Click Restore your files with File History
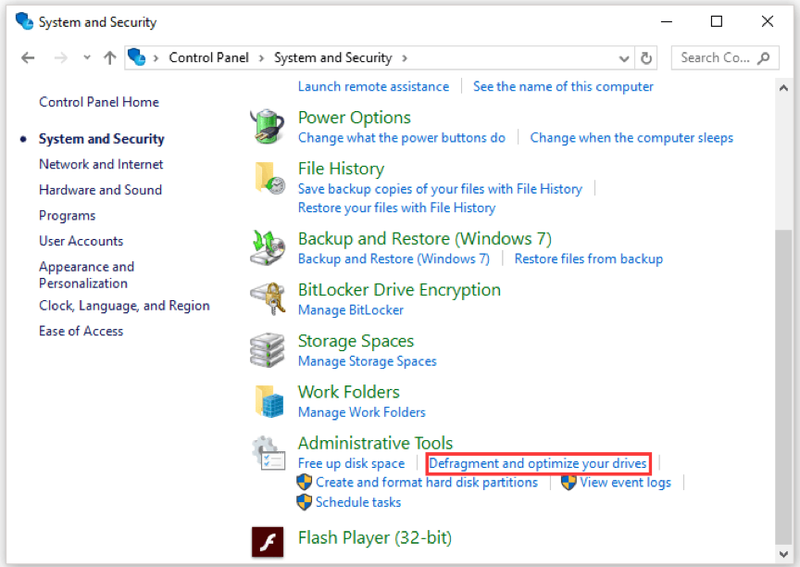The width and height of the screenshot is (800, 567). coord(396,208)
